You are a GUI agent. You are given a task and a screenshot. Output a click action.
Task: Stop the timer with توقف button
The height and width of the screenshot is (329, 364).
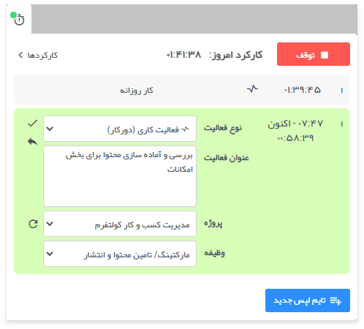[314, 54]
